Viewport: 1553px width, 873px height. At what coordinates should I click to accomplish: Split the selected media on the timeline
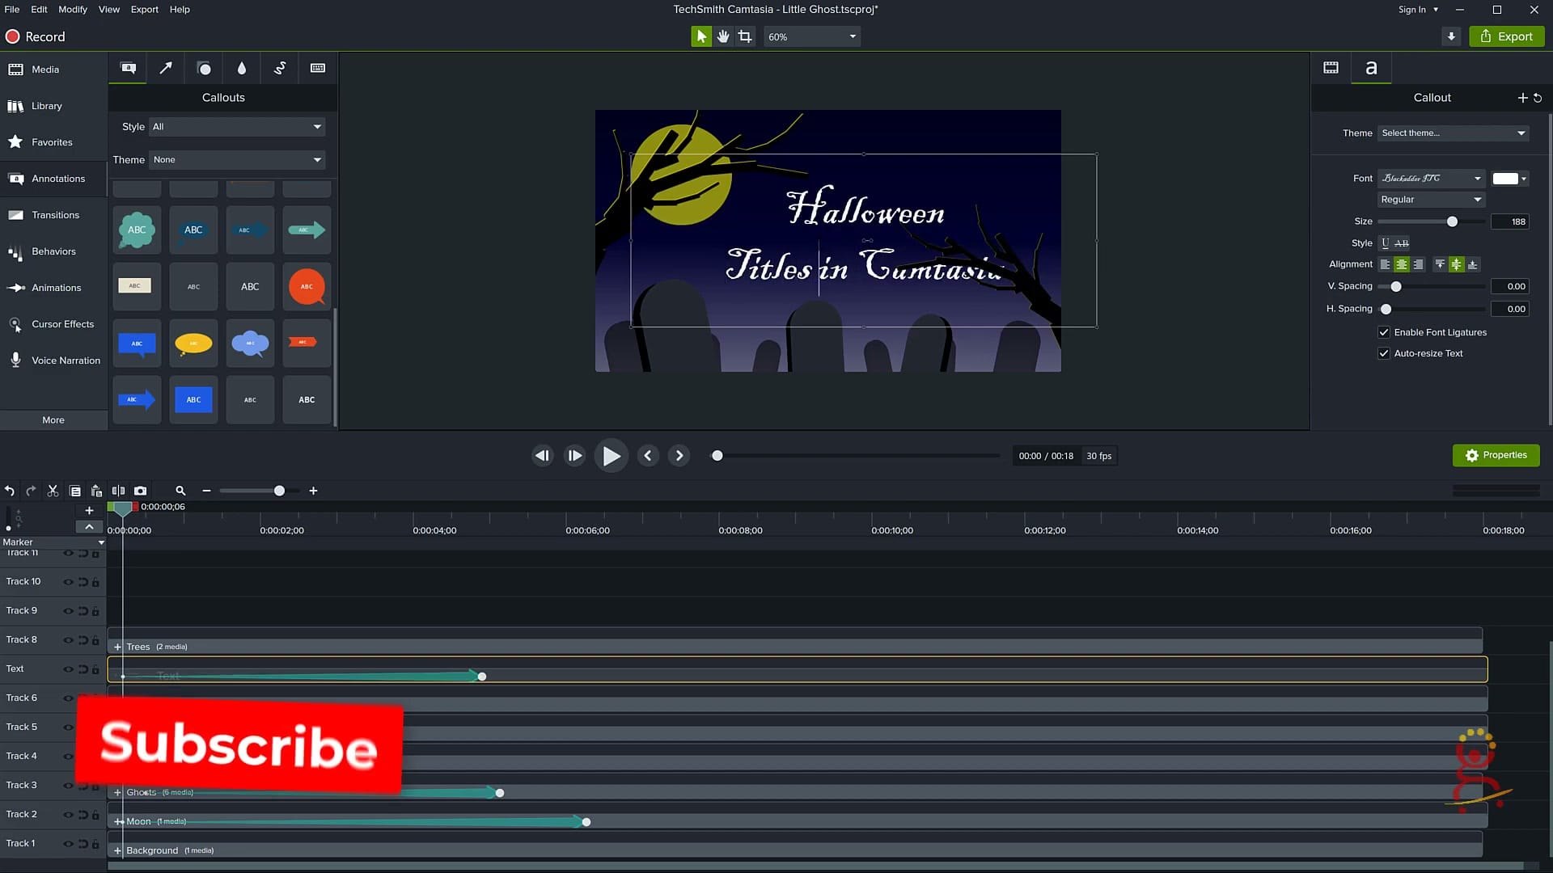tap(118, 491)
